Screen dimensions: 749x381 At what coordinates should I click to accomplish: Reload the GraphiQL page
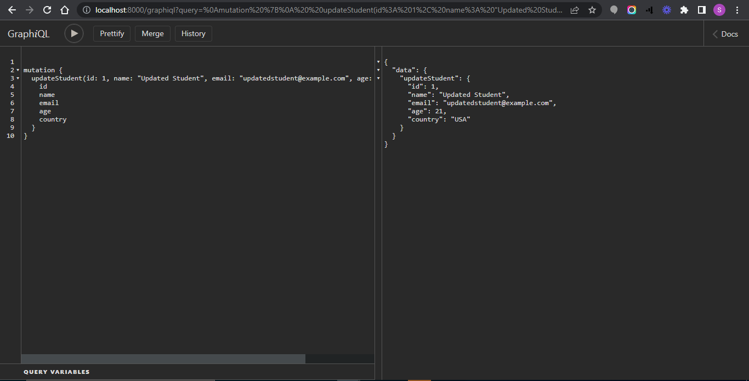point(47,10)
